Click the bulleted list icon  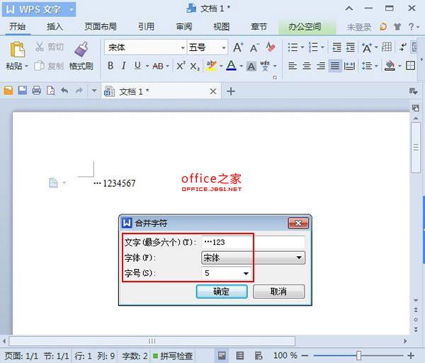(x=293, y=47)
